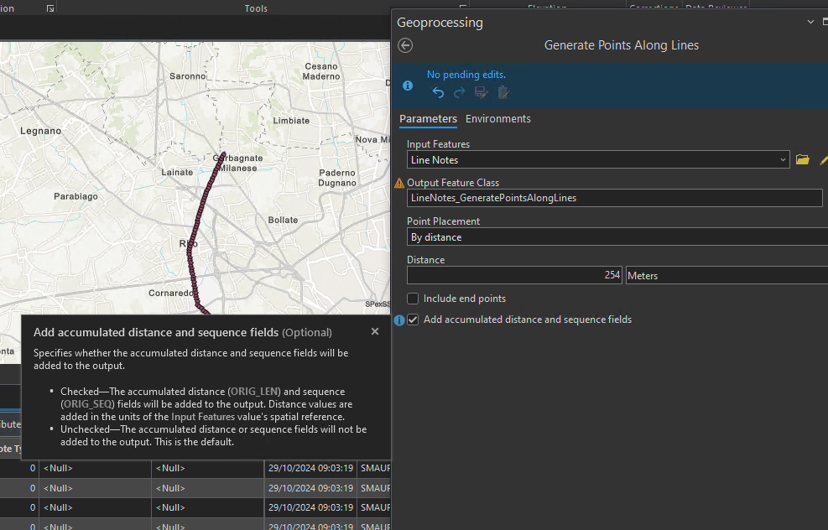Close the accumulated distance help tooltip
The height and width of the screenshot is (530, 828).
(x=375, y=331)
